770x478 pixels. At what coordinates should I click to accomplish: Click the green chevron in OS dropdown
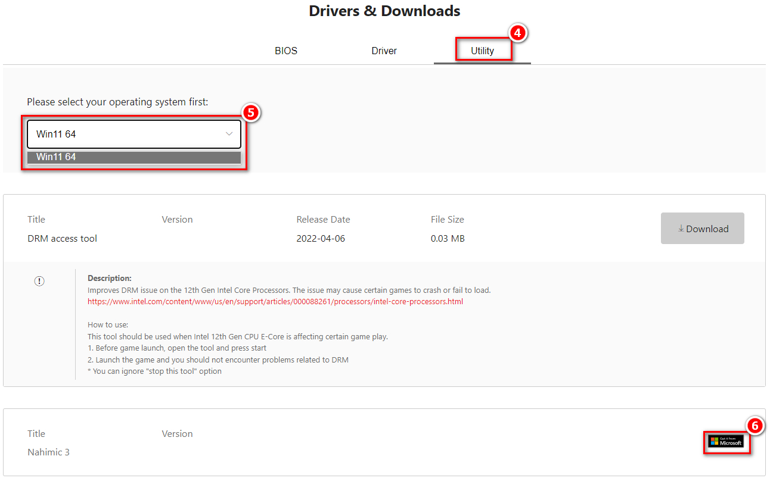[x=229, y=134]
